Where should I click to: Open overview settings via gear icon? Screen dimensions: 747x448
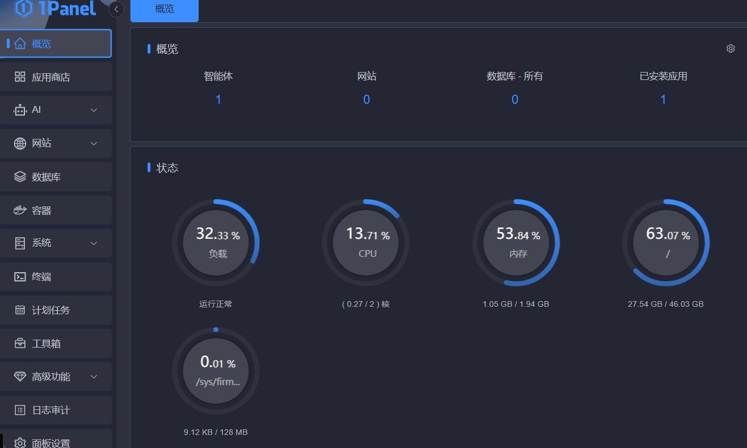[731, 49]
